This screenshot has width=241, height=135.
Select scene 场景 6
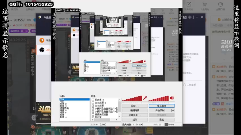[x=63, y=113]
